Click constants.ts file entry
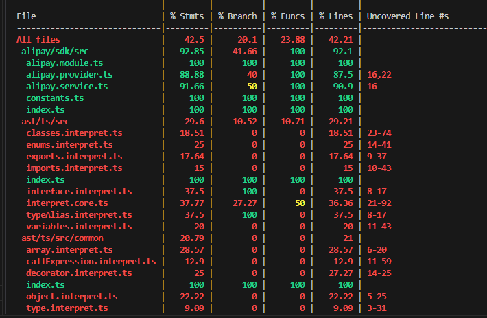 tap(55, 98)
